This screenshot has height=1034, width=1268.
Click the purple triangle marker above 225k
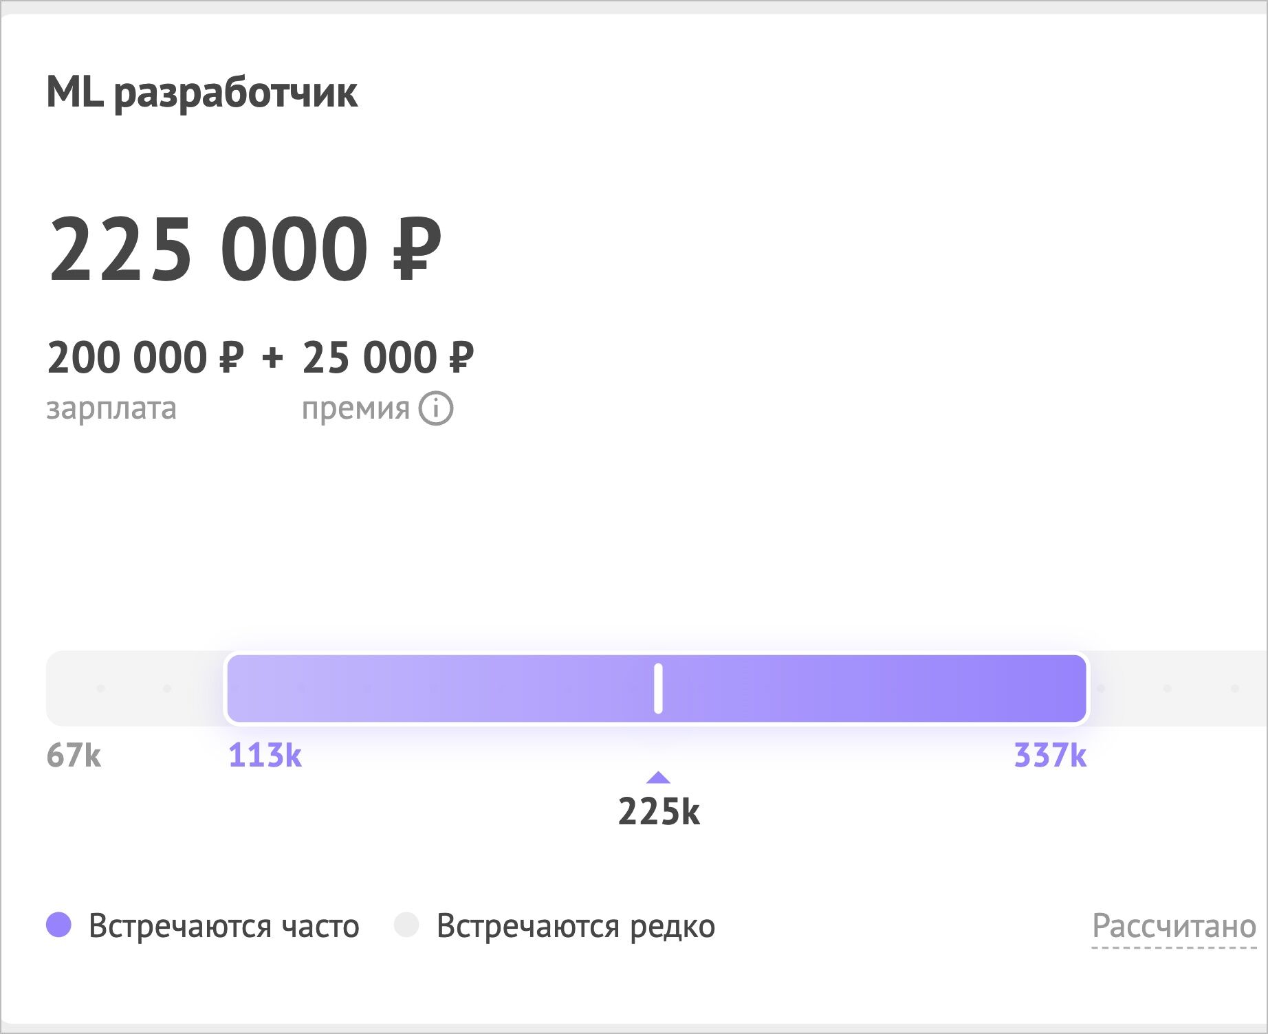[x=658, y=778]
